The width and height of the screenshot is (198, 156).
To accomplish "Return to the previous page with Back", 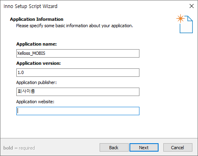I will tap(114, 148).
